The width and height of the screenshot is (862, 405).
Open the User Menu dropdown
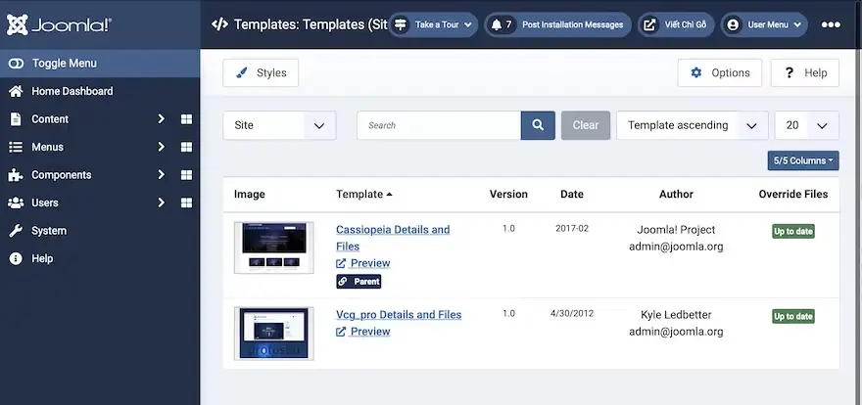tap(764, 24)
